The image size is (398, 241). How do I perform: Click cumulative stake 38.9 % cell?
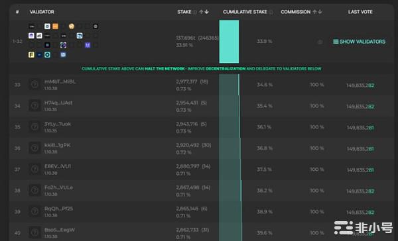click(x=265, y=212)
